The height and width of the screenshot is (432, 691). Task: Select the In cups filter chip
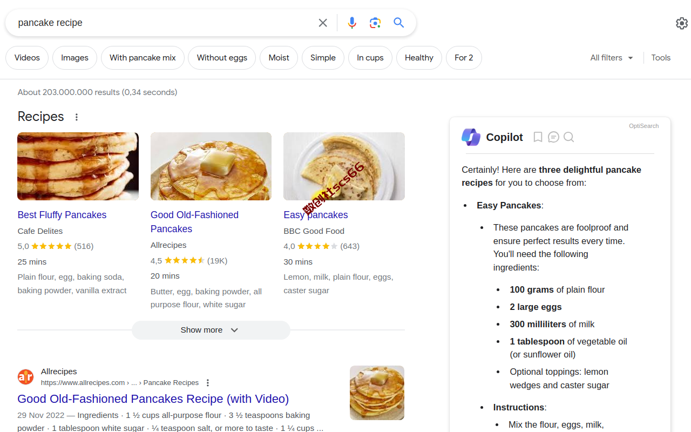(370, 58)
